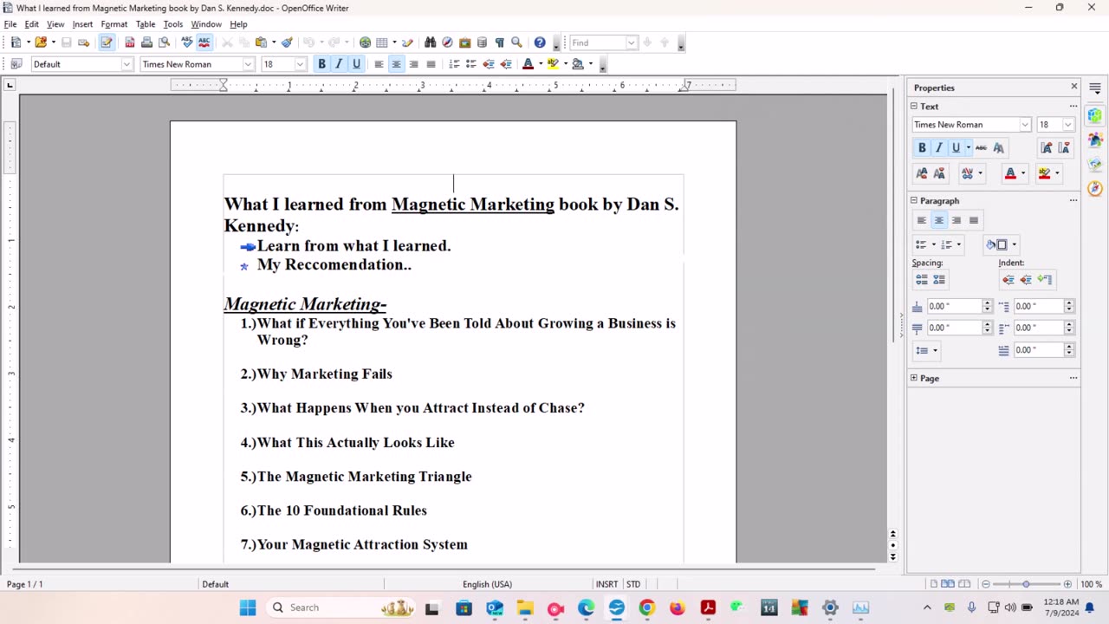Expand the Page section in Properties
1109x624 pixels.
click(x=913, y=378)
